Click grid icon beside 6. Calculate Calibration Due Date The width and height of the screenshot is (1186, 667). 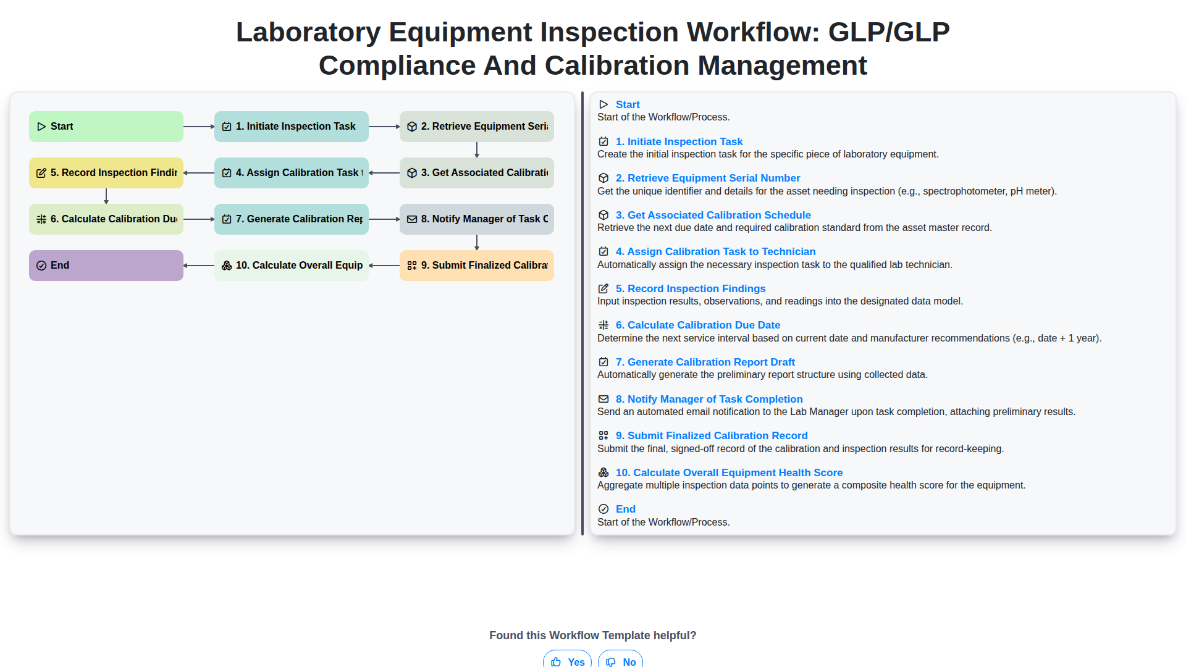pyautogui.click(x=604, y=325)
